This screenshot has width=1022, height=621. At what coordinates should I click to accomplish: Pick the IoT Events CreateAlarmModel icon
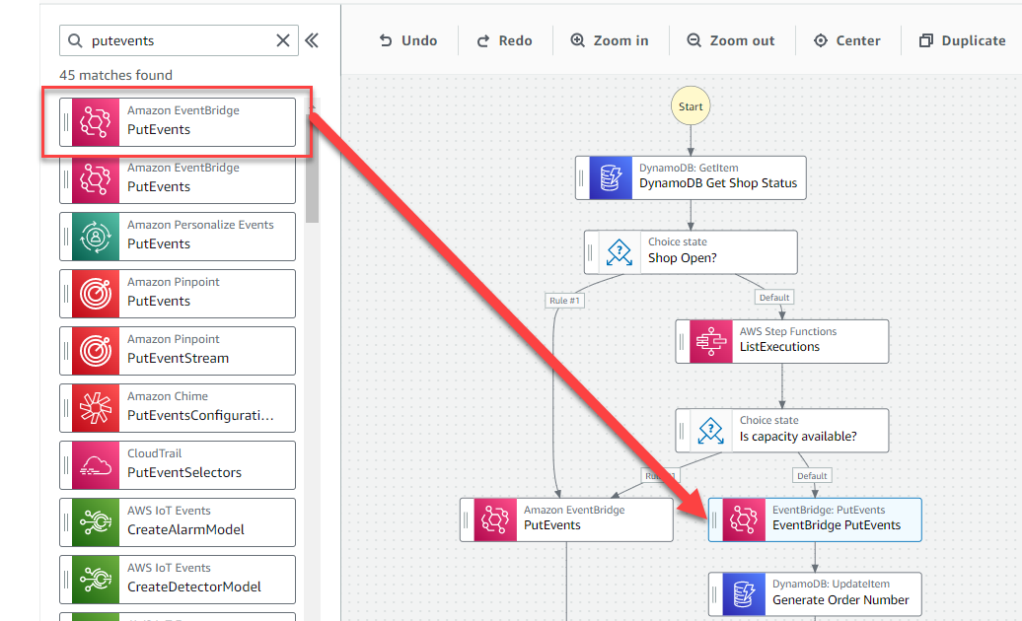(95, 522)
